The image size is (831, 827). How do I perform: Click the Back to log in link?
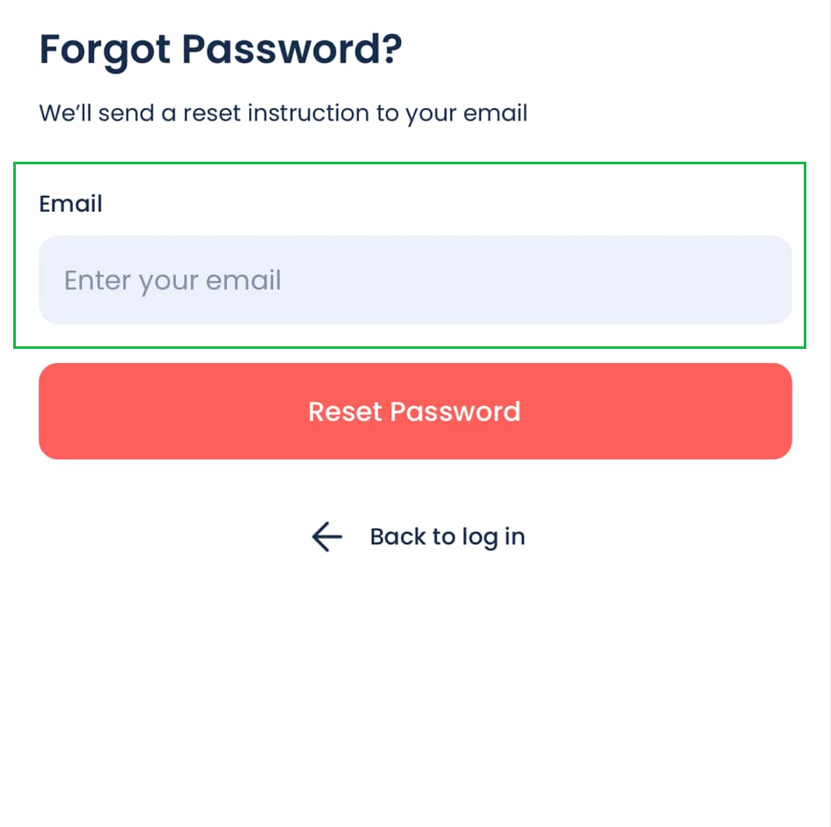[447, 536]
